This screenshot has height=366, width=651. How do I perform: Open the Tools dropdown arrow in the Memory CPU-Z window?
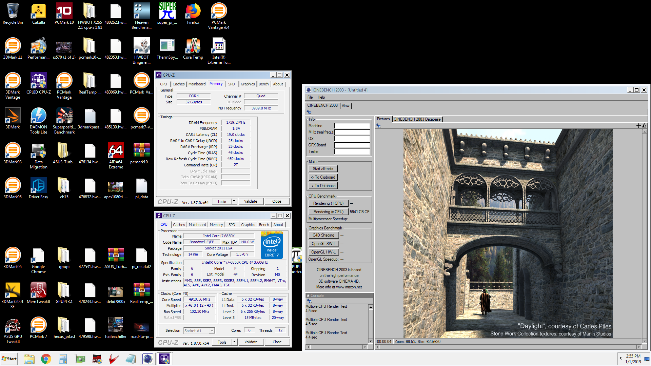(234, 201)
